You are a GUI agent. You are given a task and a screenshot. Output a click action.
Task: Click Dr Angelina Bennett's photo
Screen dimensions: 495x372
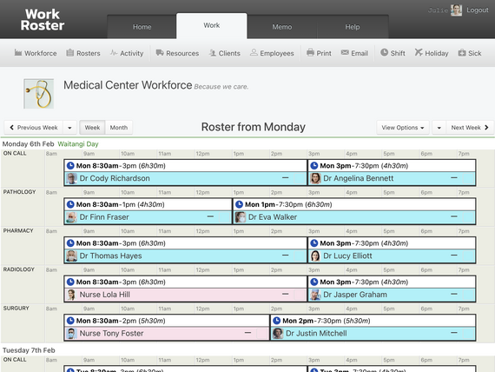(315, 178)
